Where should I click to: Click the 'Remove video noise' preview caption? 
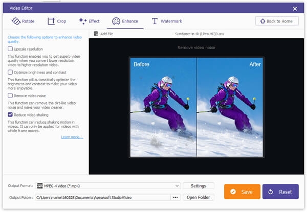point(196,48)
